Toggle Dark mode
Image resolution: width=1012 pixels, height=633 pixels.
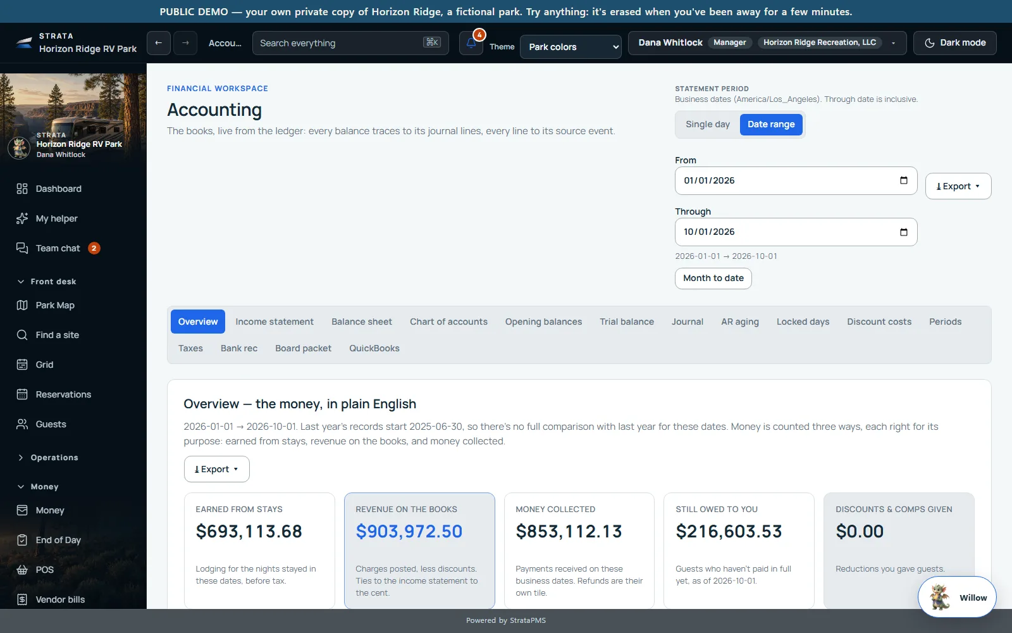(955, 43)
